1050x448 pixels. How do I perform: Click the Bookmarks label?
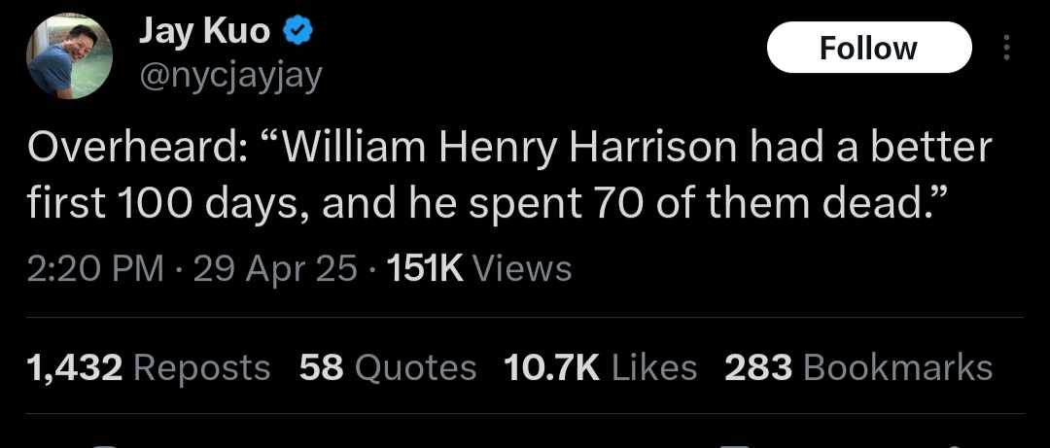tap(898, 367)
